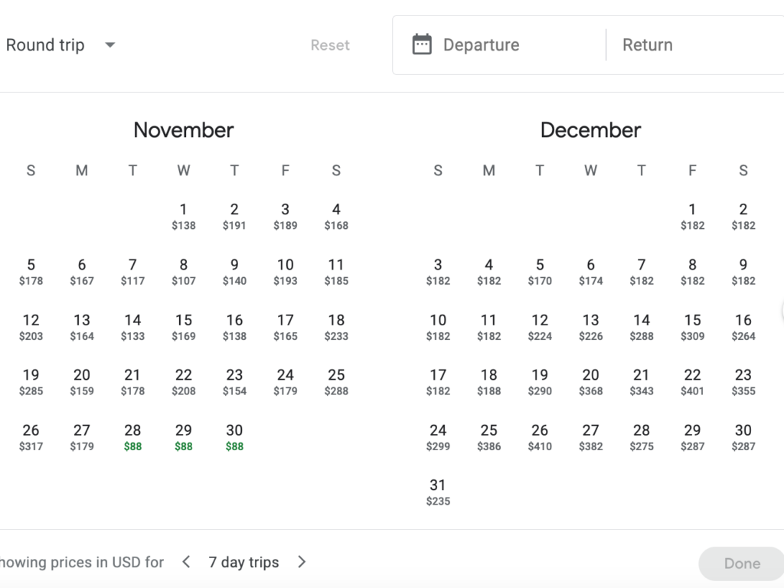This screenshot has height=588, width=784.
Task: Pick November 1 with $138 fare
Action: [x=184, y=216]
